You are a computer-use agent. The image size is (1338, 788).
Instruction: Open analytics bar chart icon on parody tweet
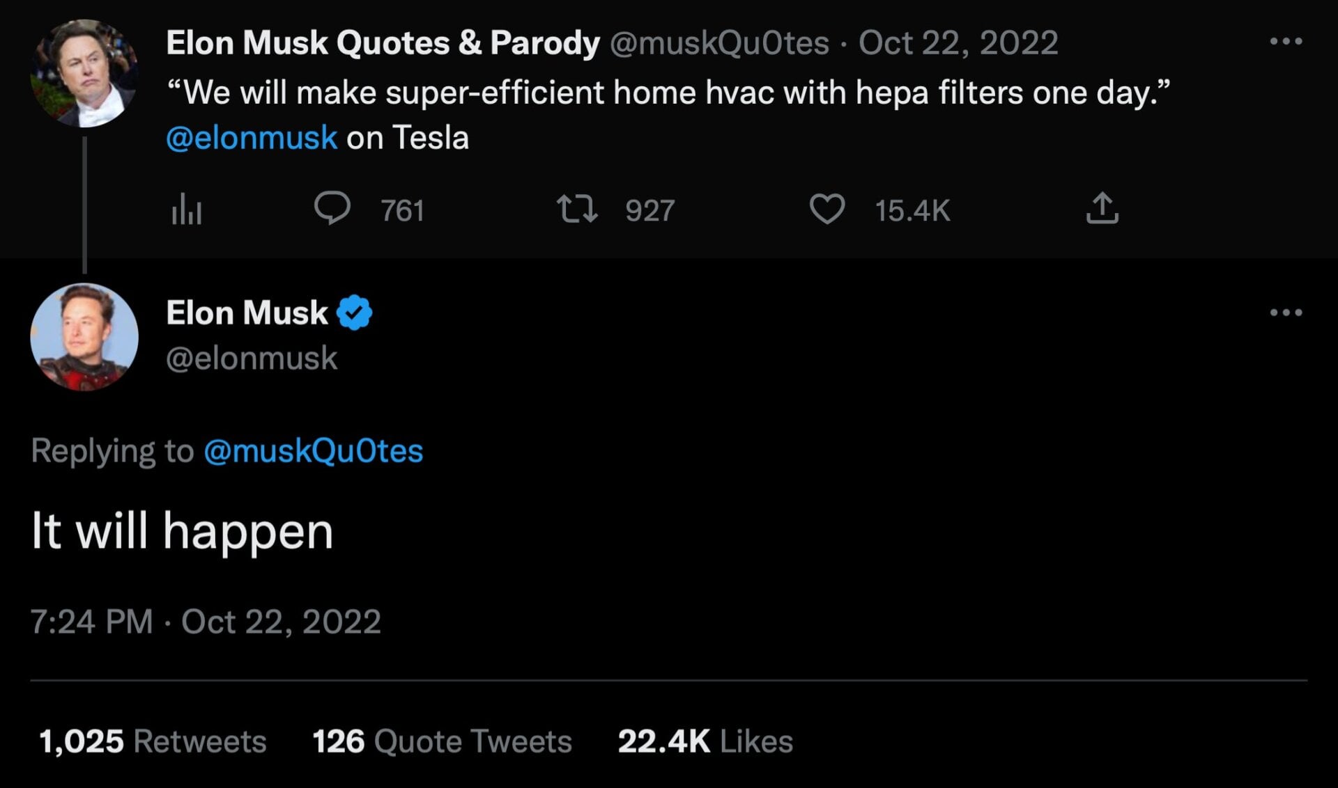click(186, 210)
